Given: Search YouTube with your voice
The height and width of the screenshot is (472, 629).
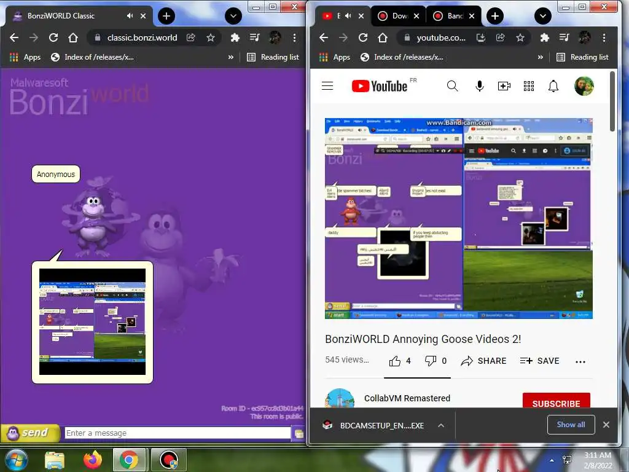Looking at the screenshot, I should 479,85.
